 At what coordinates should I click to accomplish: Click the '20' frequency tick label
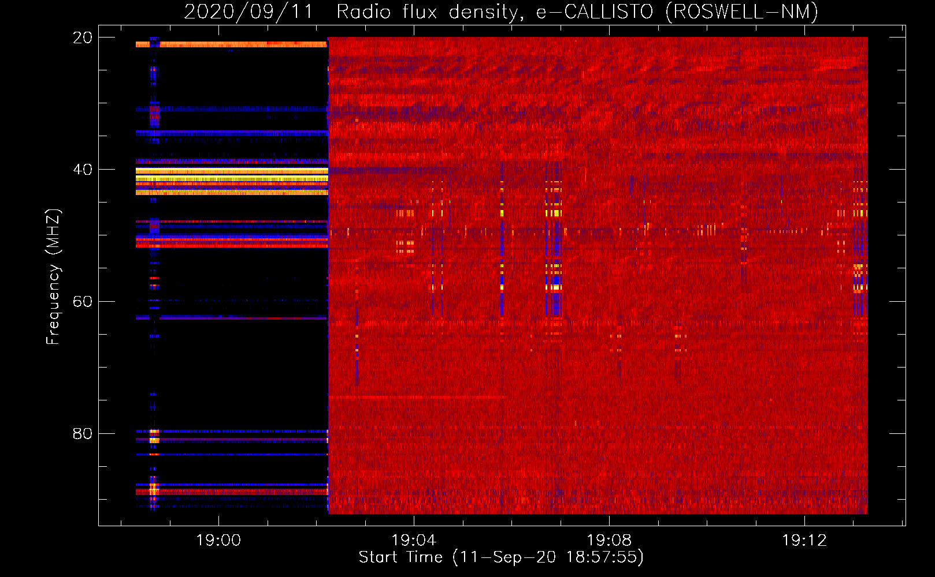(x=82, y=38)
